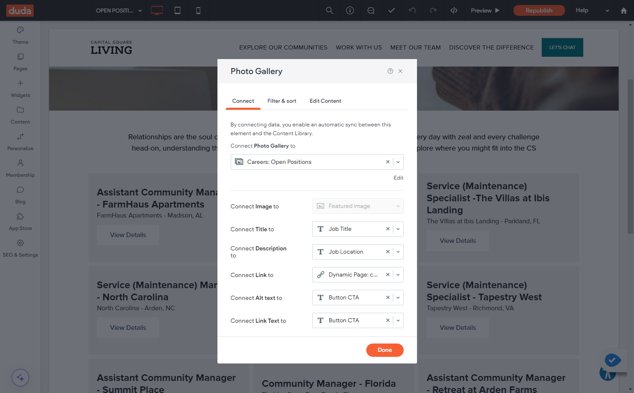Undo the last action

tap(412, 10)
